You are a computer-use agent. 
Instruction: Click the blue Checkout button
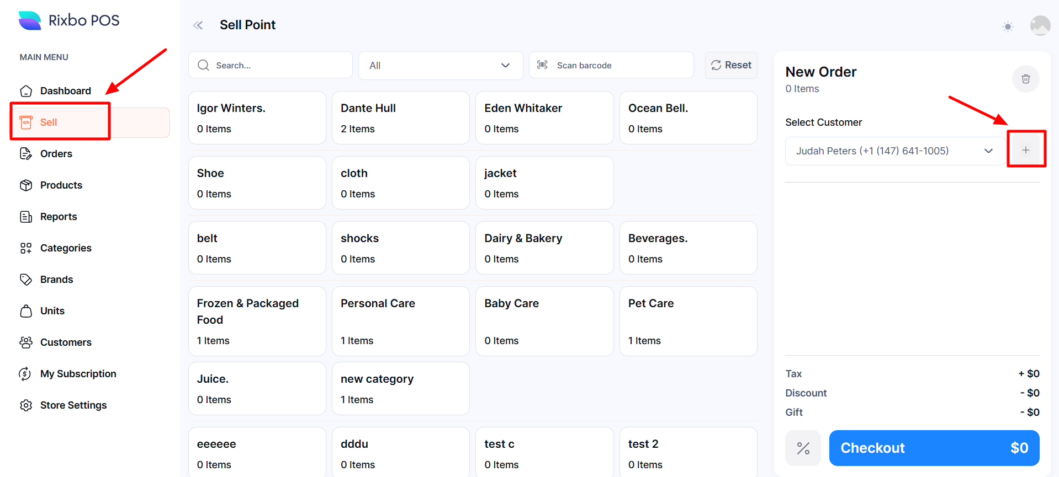934,448
